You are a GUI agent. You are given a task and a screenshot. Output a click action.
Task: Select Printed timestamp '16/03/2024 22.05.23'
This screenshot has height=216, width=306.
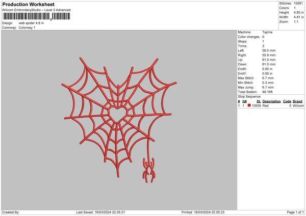point(209,212)
